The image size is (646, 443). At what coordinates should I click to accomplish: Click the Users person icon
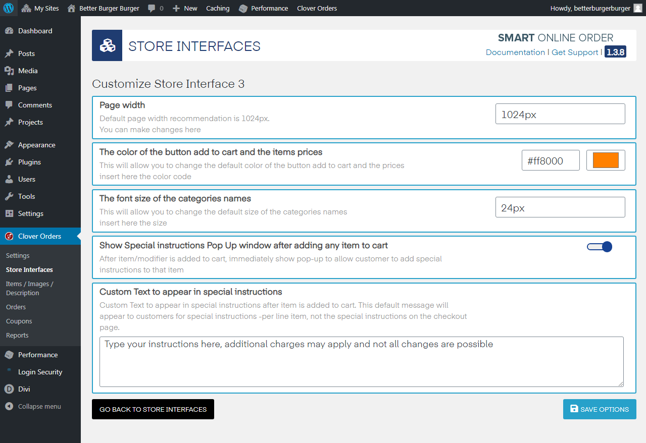[x=9, y=179]
